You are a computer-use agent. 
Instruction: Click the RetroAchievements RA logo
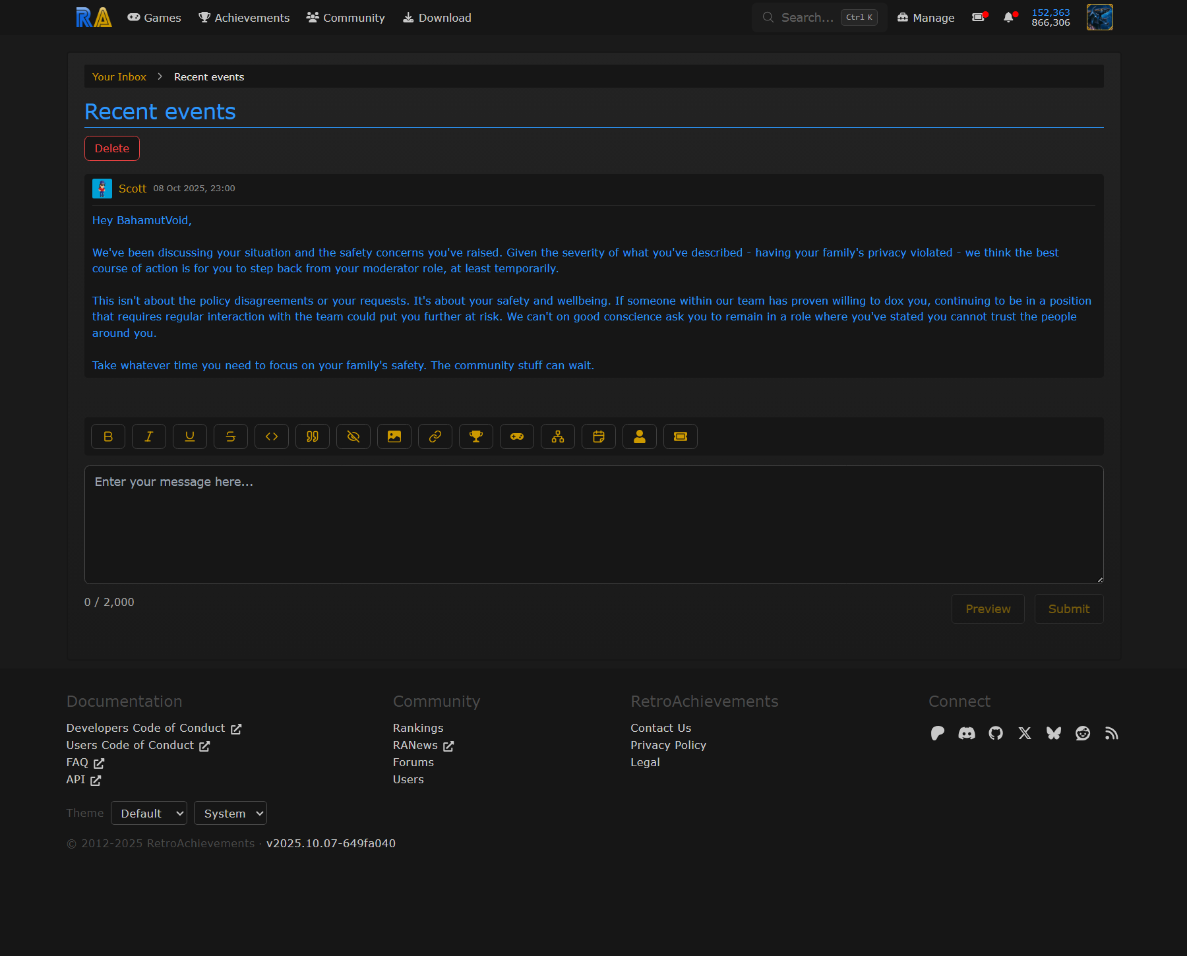click(94, 18)
